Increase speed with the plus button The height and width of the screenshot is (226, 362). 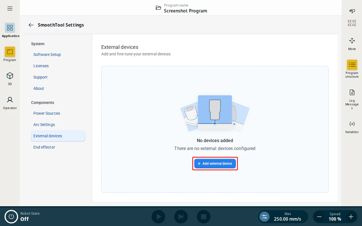point(351,217)
